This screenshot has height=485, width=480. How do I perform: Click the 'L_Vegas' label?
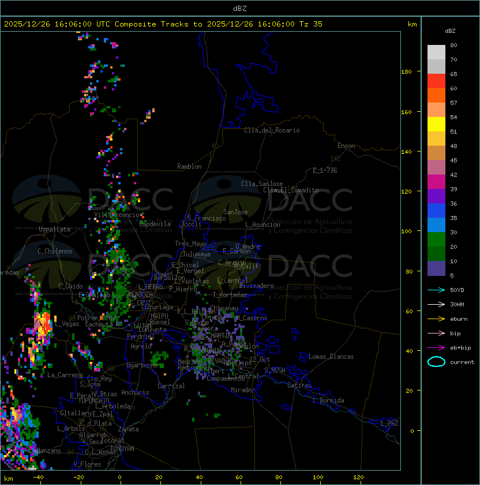point(67,324)
